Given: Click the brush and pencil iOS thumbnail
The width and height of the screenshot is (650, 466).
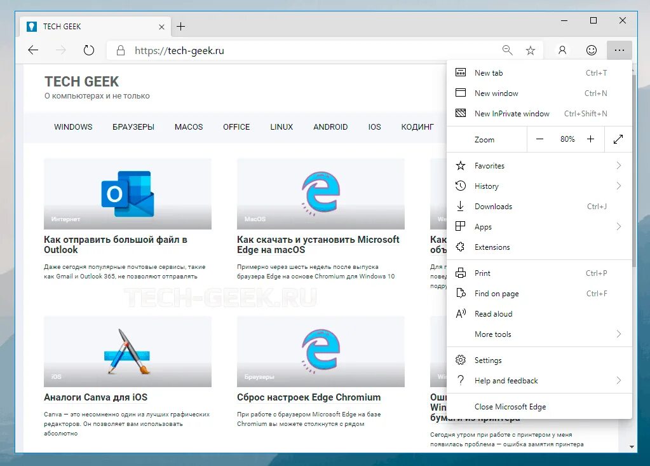Looking at the screenshot, I should click(x=128, y=352).
